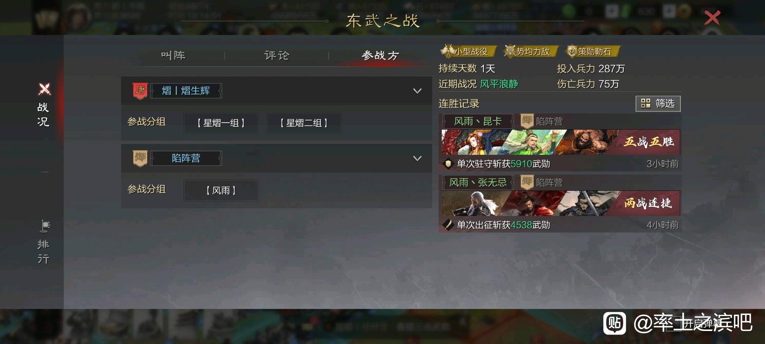Close the 东武之战 panel with red X
This screenshot has width=765, height=344.
[712, 18]
